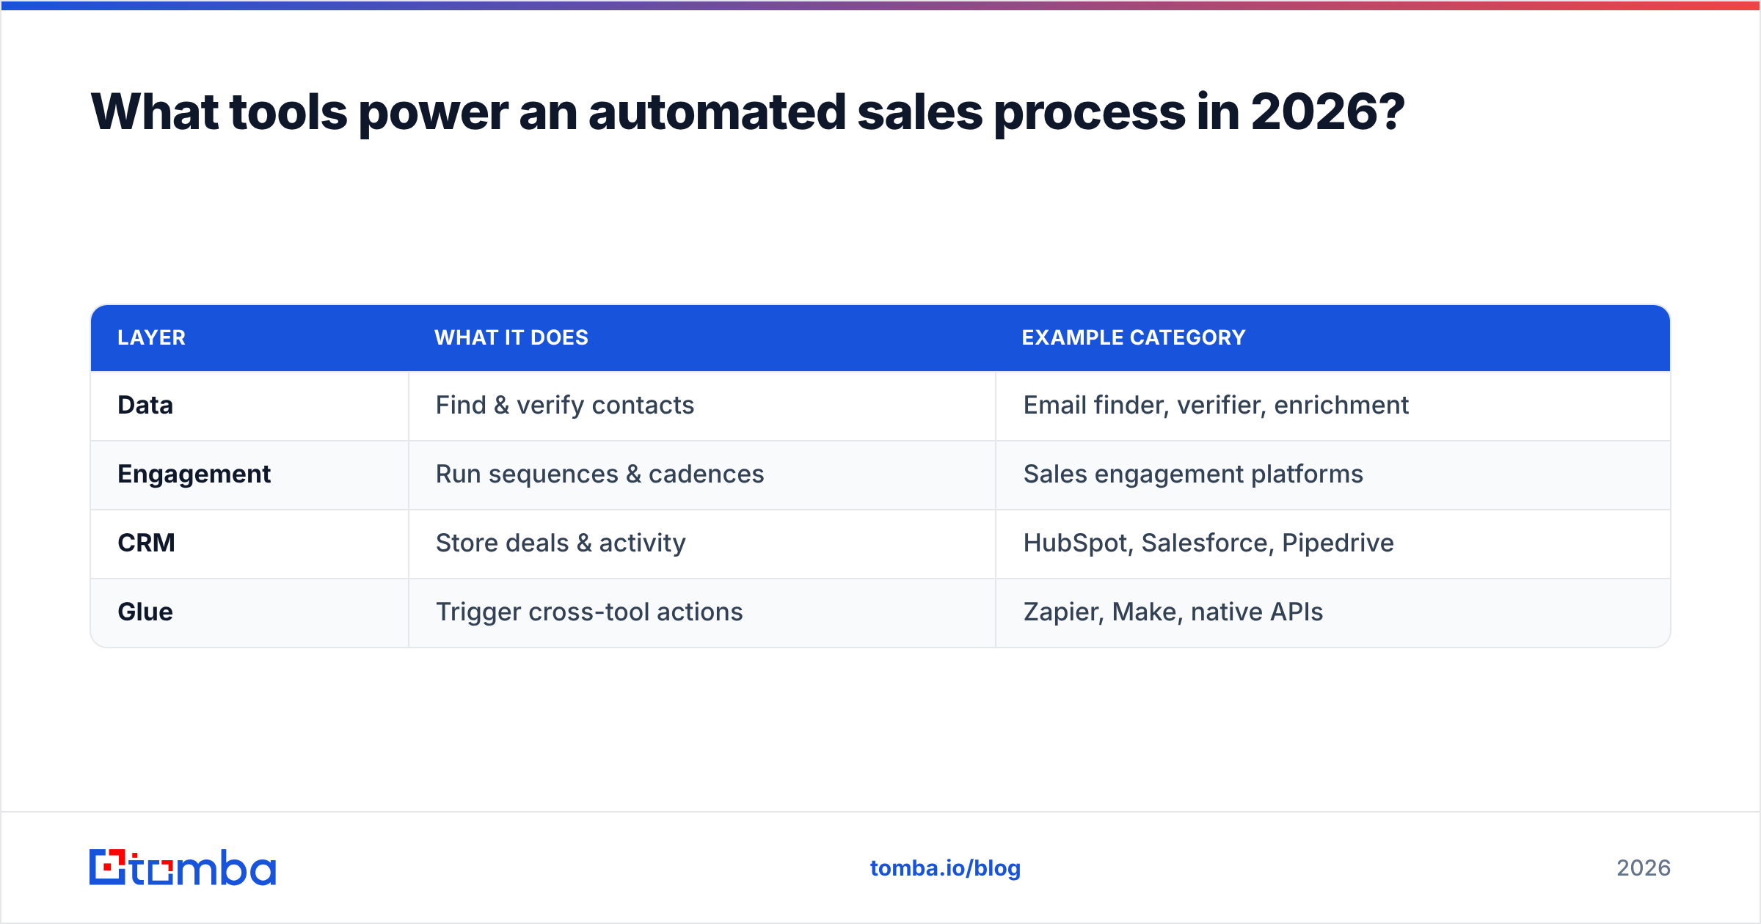Click 'Sales engagement platforms' cell
This screenshot has width=1761, height=924.
pyautogui.click(x=1333, y=474)
